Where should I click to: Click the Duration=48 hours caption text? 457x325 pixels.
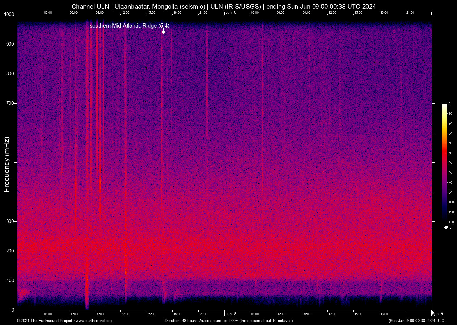pos(229,321)
